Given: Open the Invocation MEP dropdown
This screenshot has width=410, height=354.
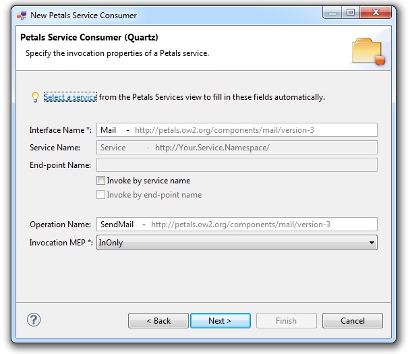Looking at the screenshot, I should pos(236,243).
